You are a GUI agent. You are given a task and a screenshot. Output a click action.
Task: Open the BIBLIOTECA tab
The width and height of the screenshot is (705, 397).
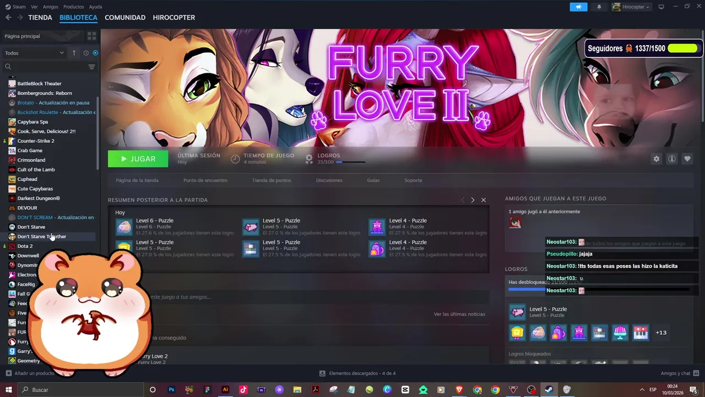78,18
